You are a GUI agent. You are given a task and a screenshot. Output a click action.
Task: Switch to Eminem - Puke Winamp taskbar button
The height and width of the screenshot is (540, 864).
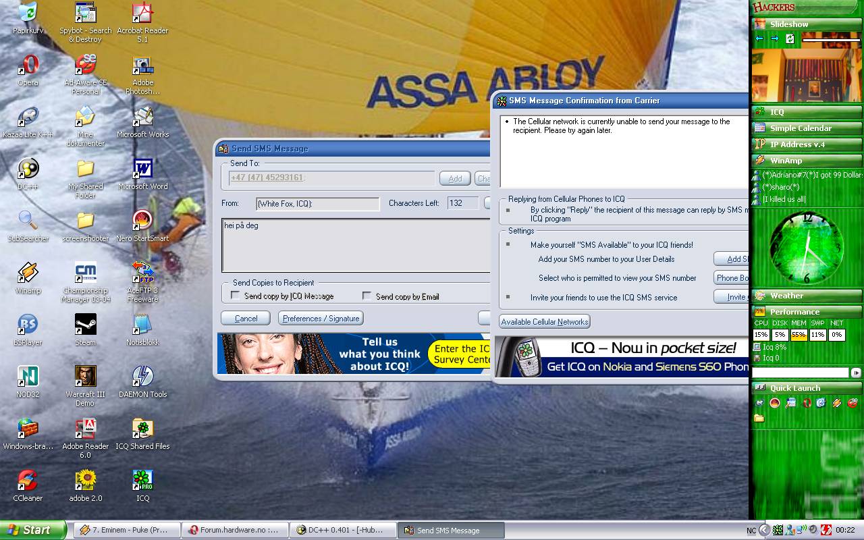tap(126, 530)
